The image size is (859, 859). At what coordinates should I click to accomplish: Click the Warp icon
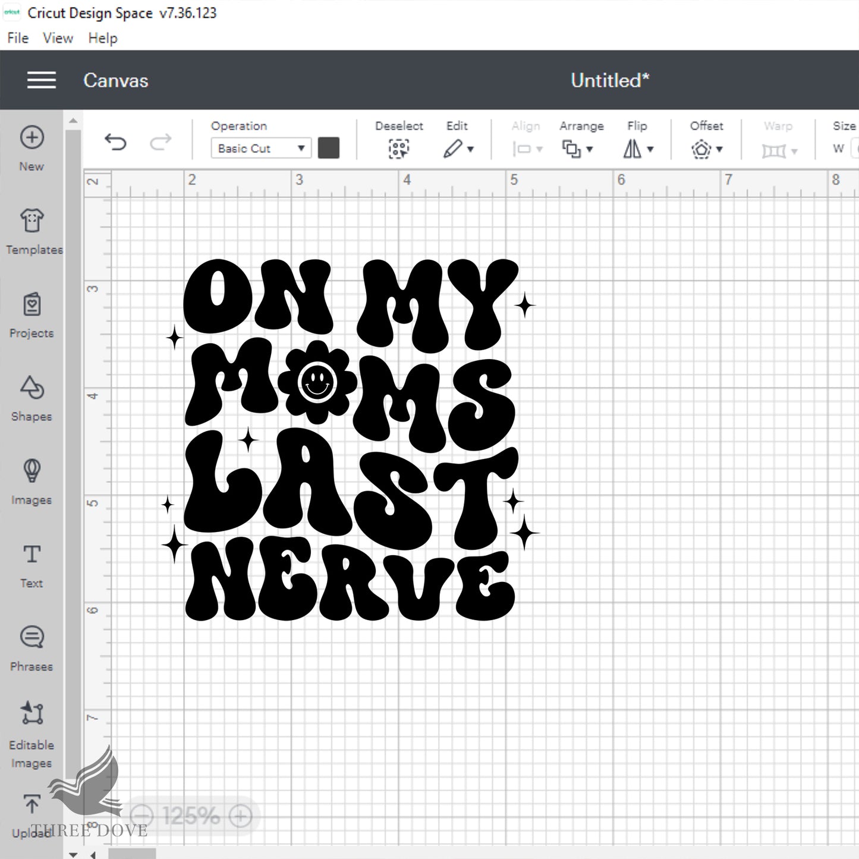click(773, 151)
